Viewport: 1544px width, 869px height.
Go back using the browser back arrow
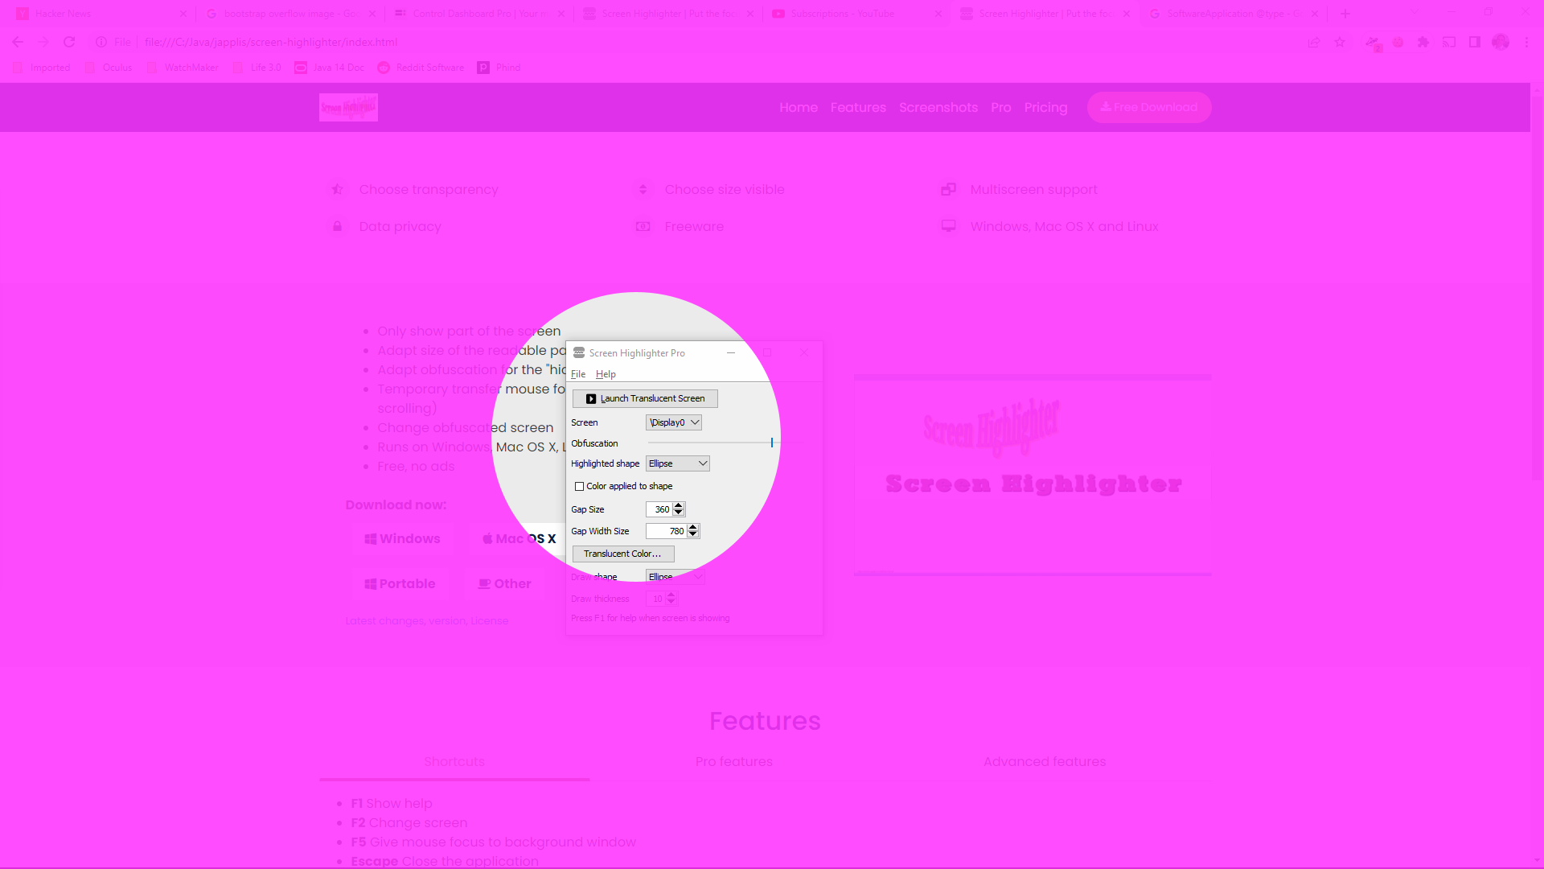point(18,42)
